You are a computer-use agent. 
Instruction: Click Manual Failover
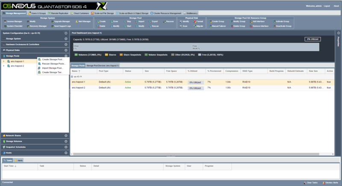click(x=218, y=26)
